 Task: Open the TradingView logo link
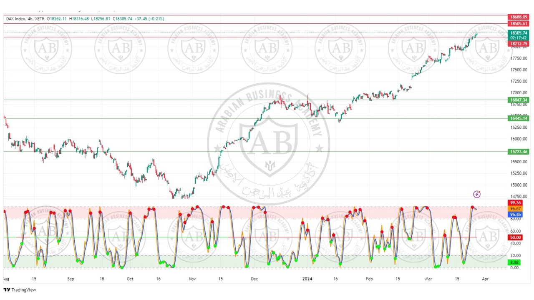click(20, 290)
